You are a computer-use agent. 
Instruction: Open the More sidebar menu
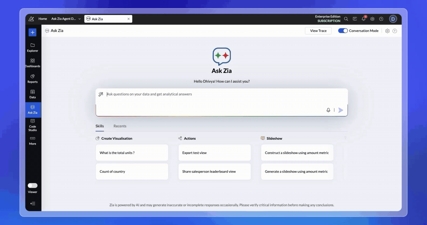[x=33, y=141]
